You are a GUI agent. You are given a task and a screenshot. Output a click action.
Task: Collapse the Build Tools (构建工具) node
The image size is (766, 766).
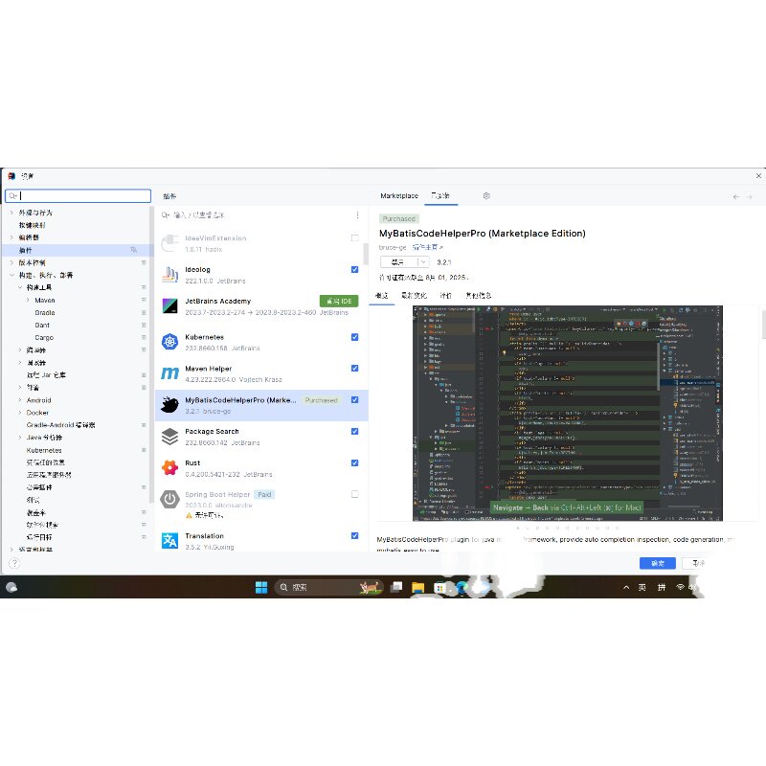click(x=20, y=287)
